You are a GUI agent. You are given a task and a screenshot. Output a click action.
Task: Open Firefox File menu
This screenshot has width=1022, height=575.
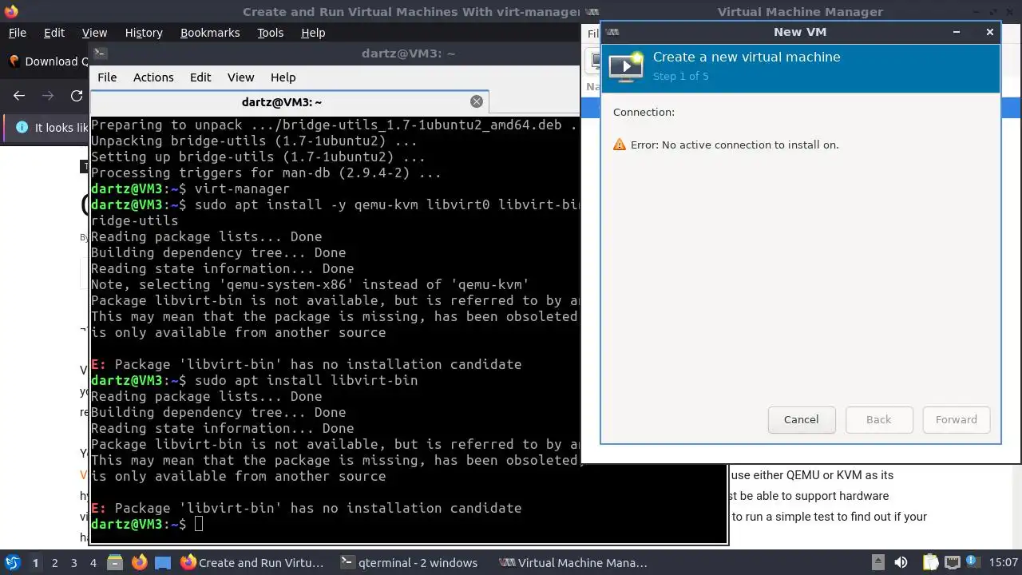tap(17, 33)
